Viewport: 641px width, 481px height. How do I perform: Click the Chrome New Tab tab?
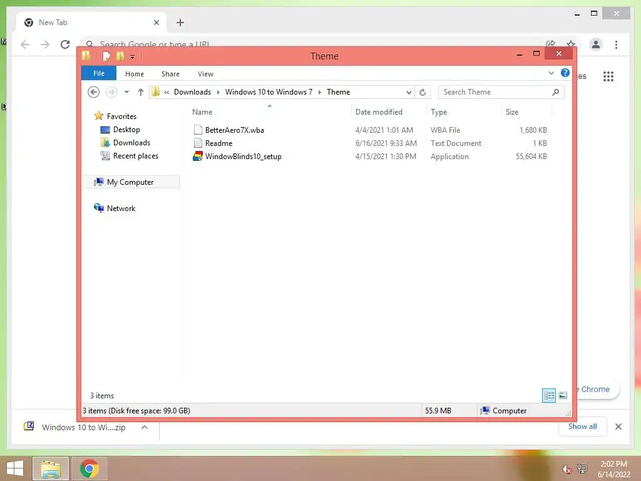91,23
